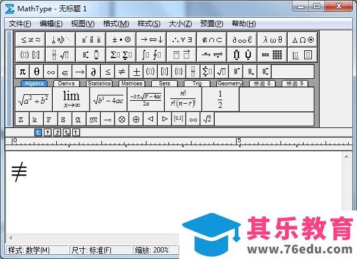Open the spaces and ellipses palette
Image resolution: width=357 pixels, height=259 pixels.
tap(61, 40)
